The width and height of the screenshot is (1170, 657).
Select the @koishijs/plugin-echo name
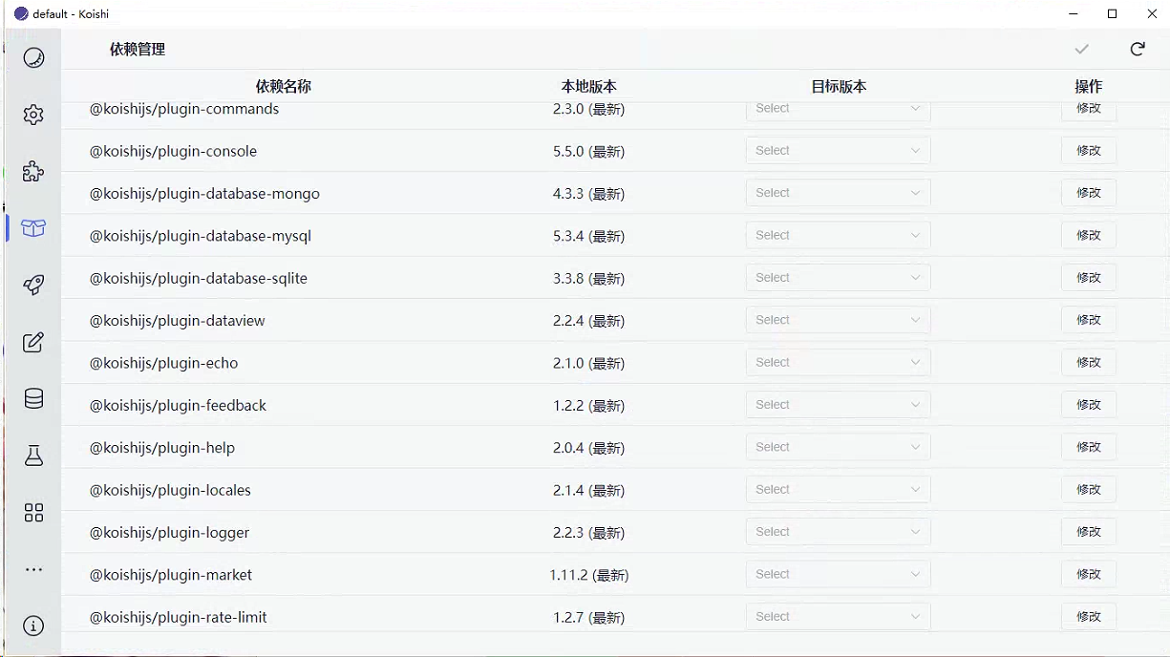pos(163,363)
